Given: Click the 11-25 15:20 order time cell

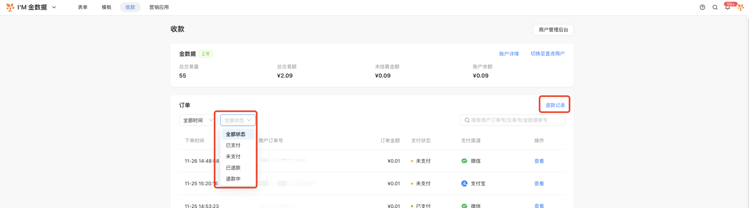Looking at the screenshot, I should [x=201, y=183].
